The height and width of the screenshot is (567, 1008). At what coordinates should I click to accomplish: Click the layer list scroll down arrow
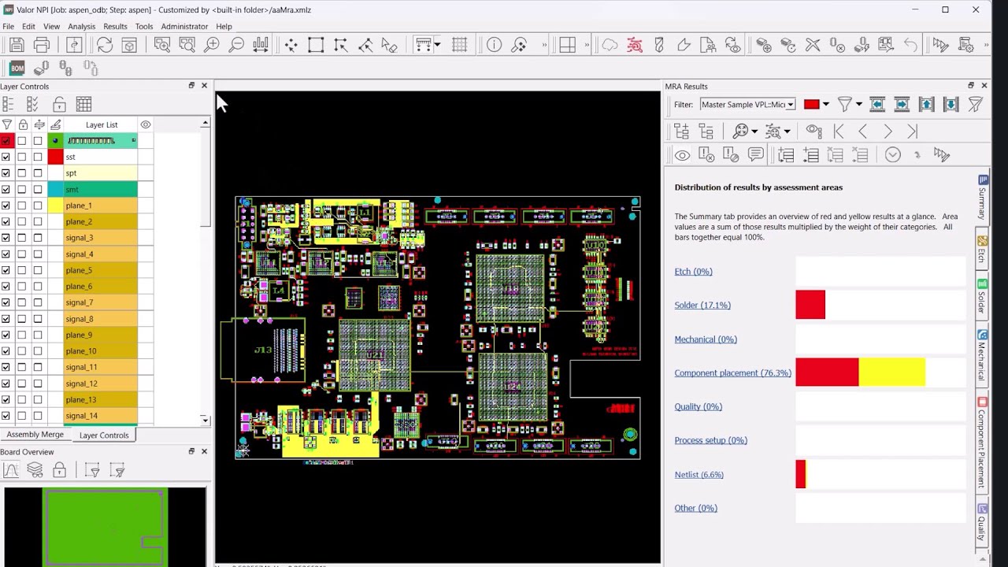205,421
